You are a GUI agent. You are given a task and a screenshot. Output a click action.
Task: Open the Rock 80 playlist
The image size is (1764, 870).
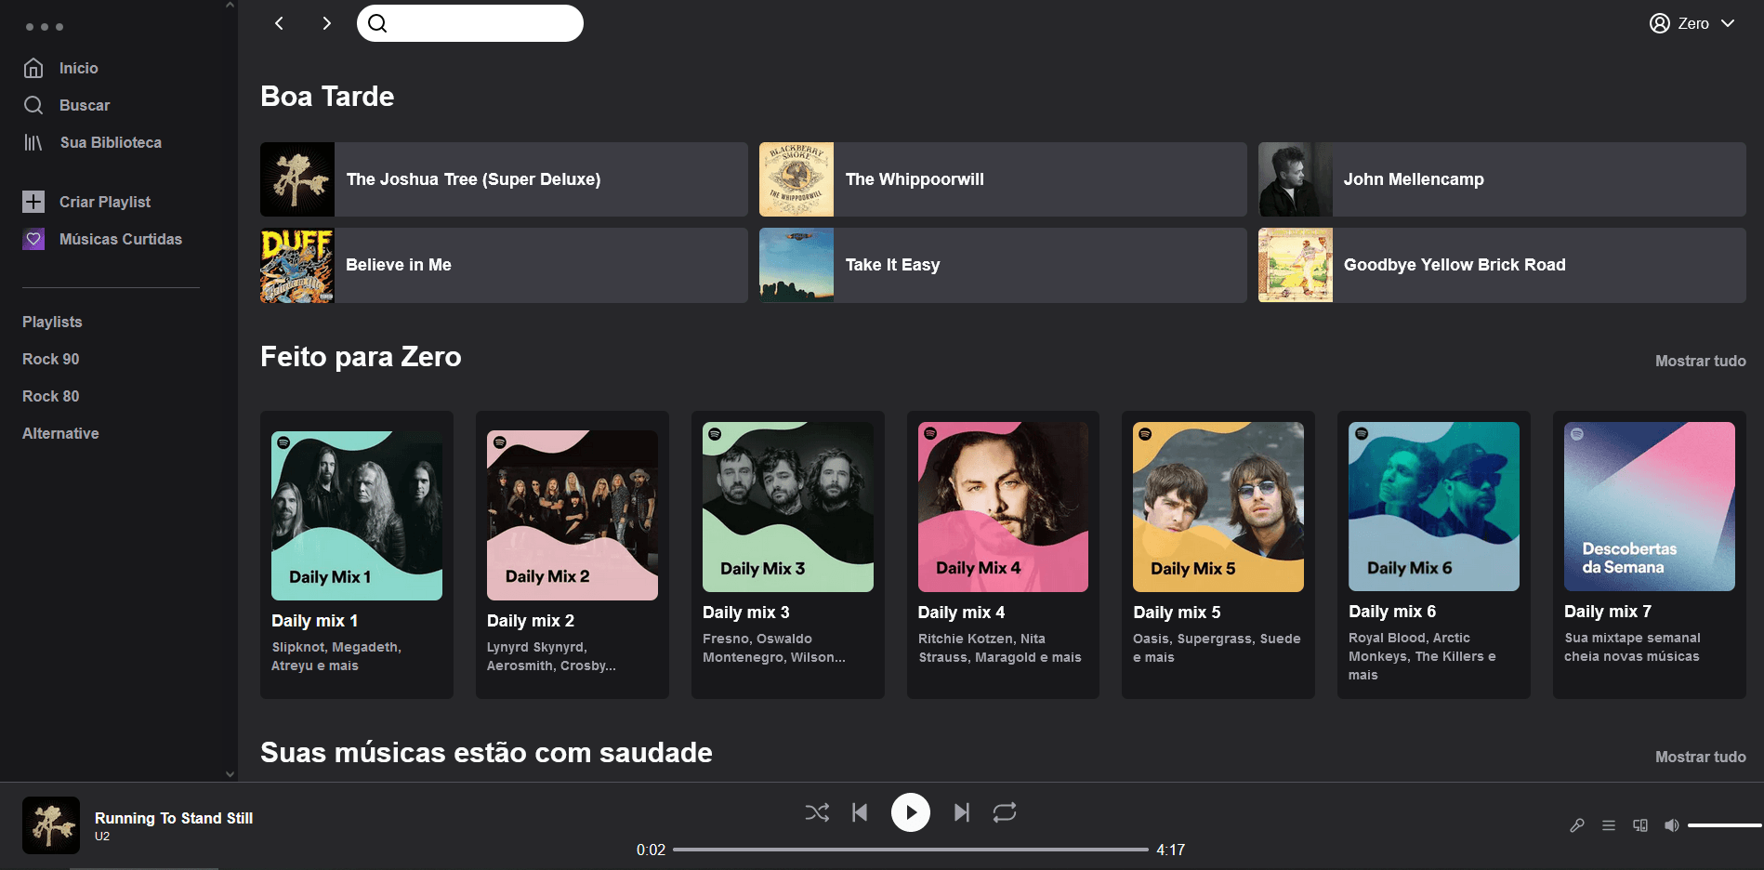point(51,396)
